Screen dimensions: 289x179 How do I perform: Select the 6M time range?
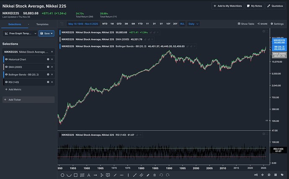tap(133, 24)
